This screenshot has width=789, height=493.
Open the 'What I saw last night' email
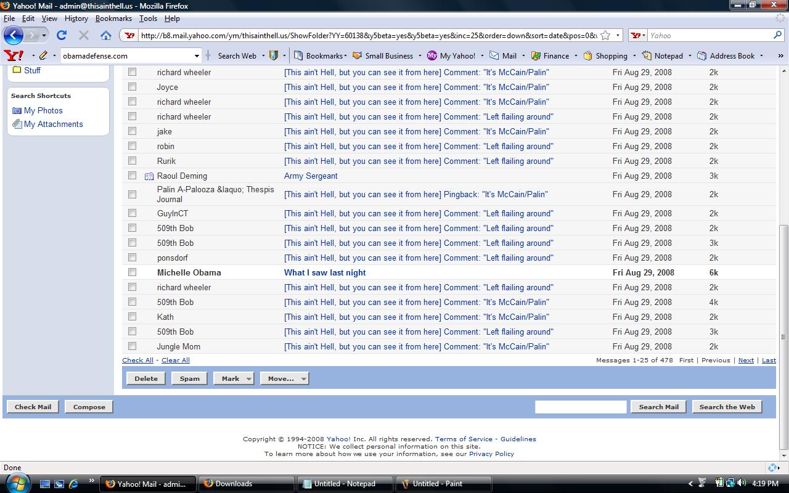tap(325, 272)
